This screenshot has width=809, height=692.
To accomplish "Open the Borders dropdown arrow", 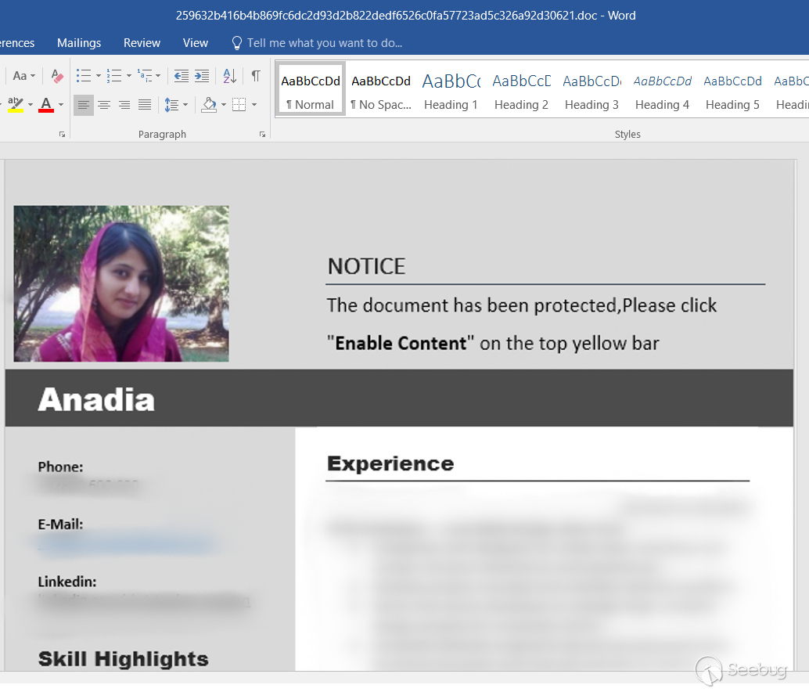I will tap(254, 105).
